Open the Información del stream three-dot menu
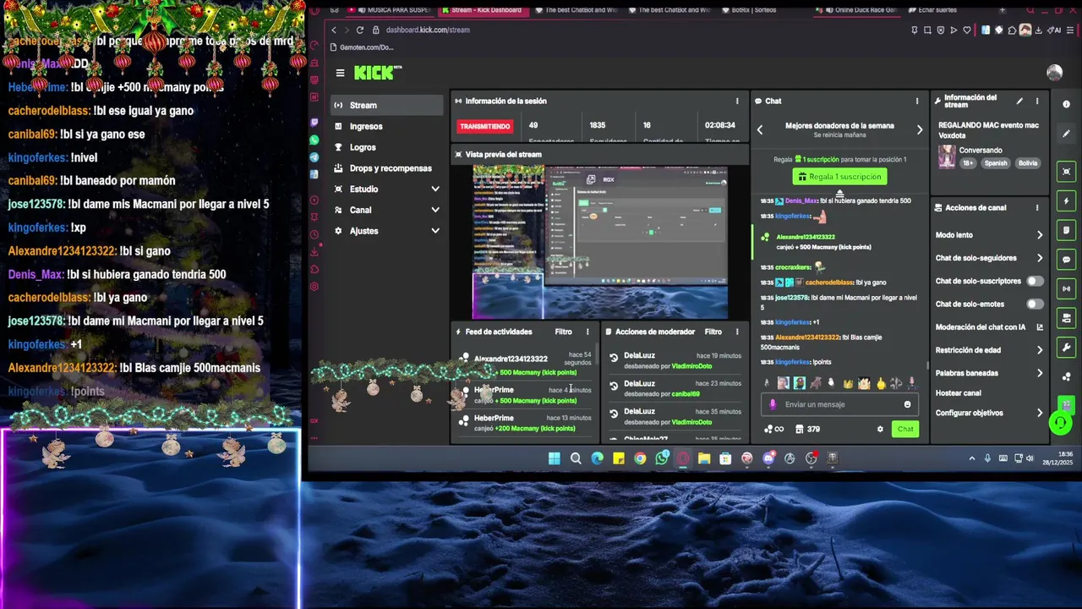The height and width of the screenshot is (609, 1082). [1037, 101]
